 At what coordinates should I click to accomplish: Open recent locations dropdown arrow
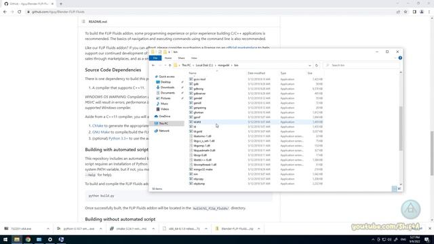pos(165,65)
